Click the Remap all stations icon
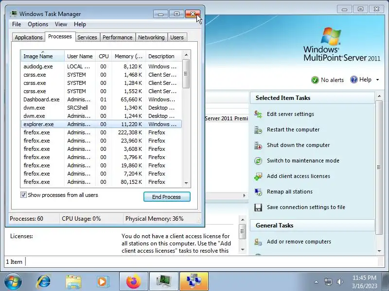The image size is (389, 291). click(258, 192)
